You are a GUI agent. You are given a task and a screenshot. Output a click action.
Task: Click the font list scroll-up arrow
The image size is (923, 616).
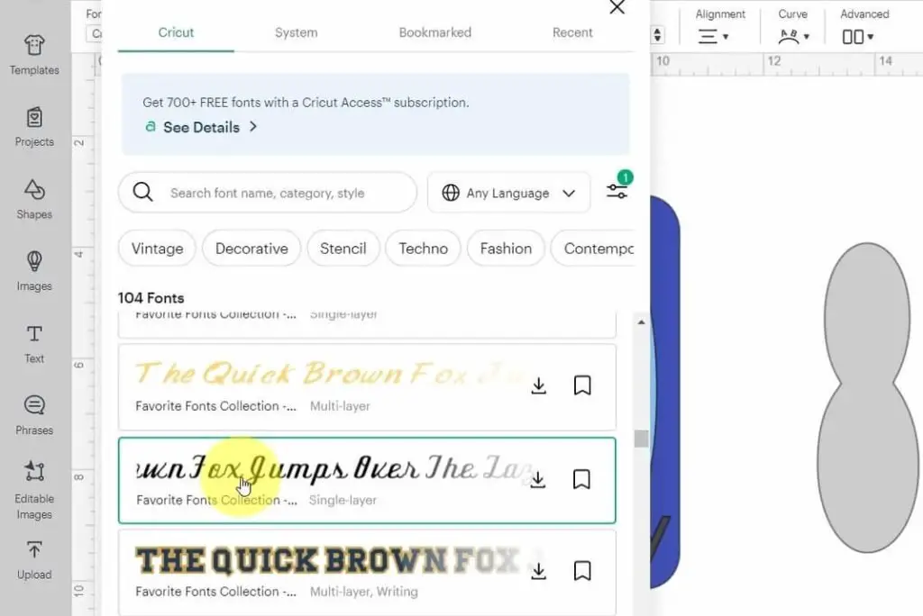[641, 322]
